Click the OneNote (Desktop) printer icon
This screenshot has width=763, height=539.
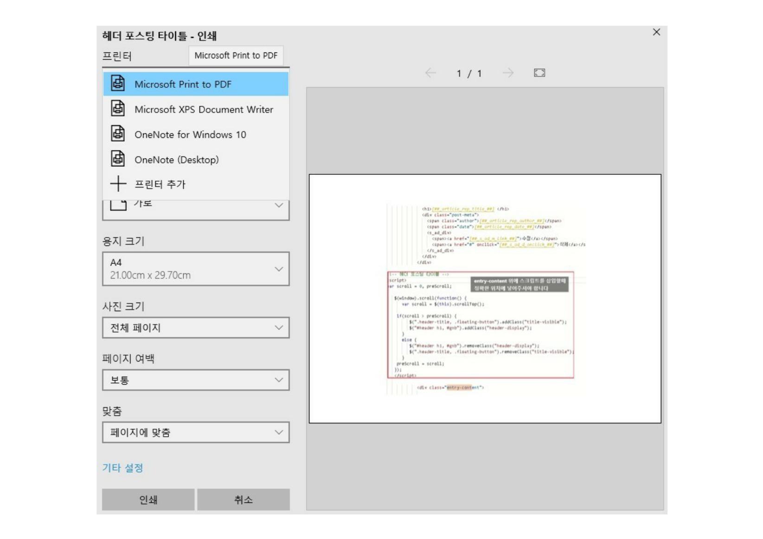[x=118, y=159]
